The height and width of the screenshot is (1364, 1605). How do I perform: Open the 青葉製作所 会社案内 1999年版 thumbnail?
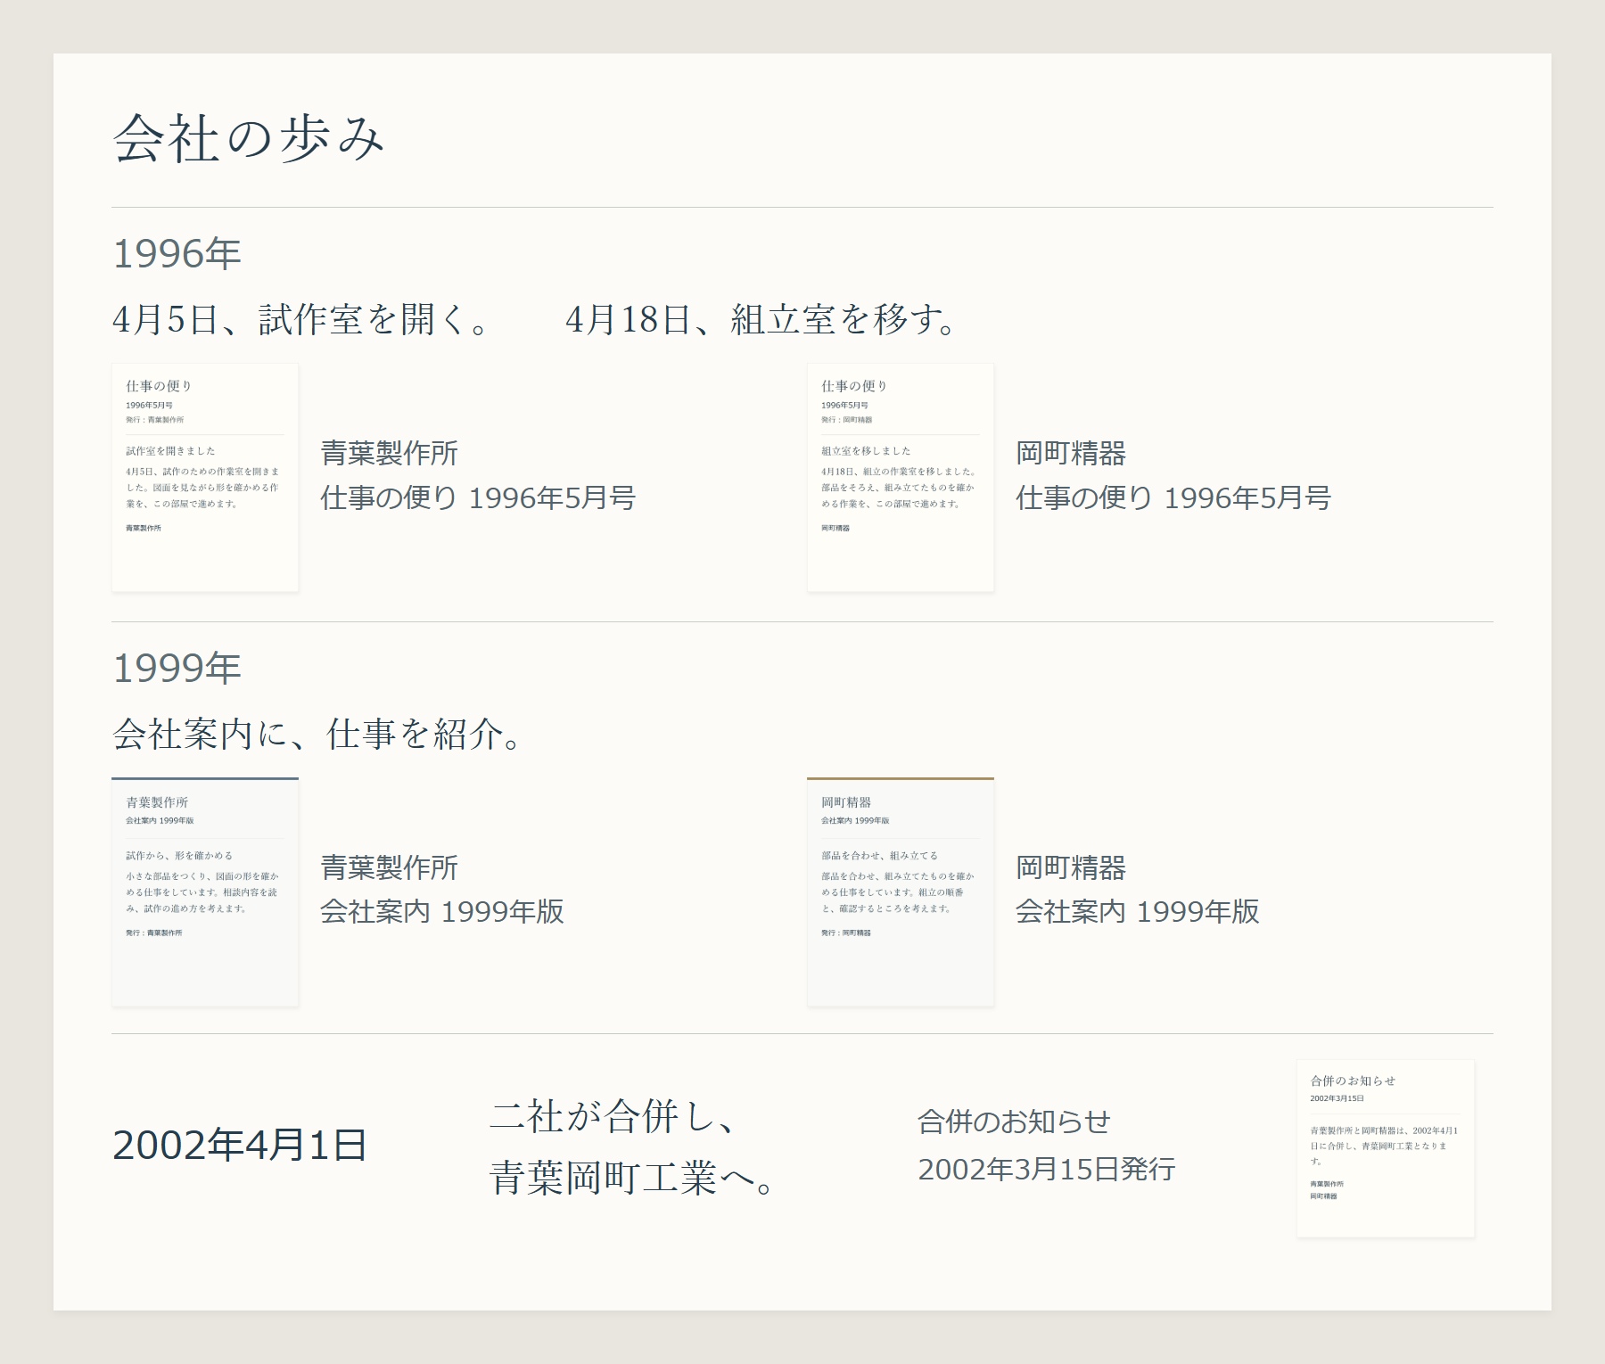(205, 892)
